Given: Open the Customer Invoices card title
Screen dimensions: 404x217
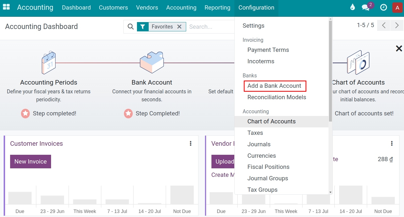Looking at the screenshot, I should pos(36,144).
